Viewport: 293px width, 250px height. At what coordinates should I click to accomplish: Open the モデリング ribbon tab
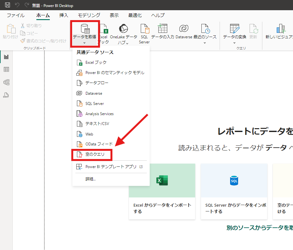click(89, 15)
